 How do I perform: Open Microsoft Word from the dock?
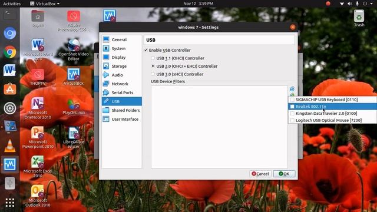10,71
